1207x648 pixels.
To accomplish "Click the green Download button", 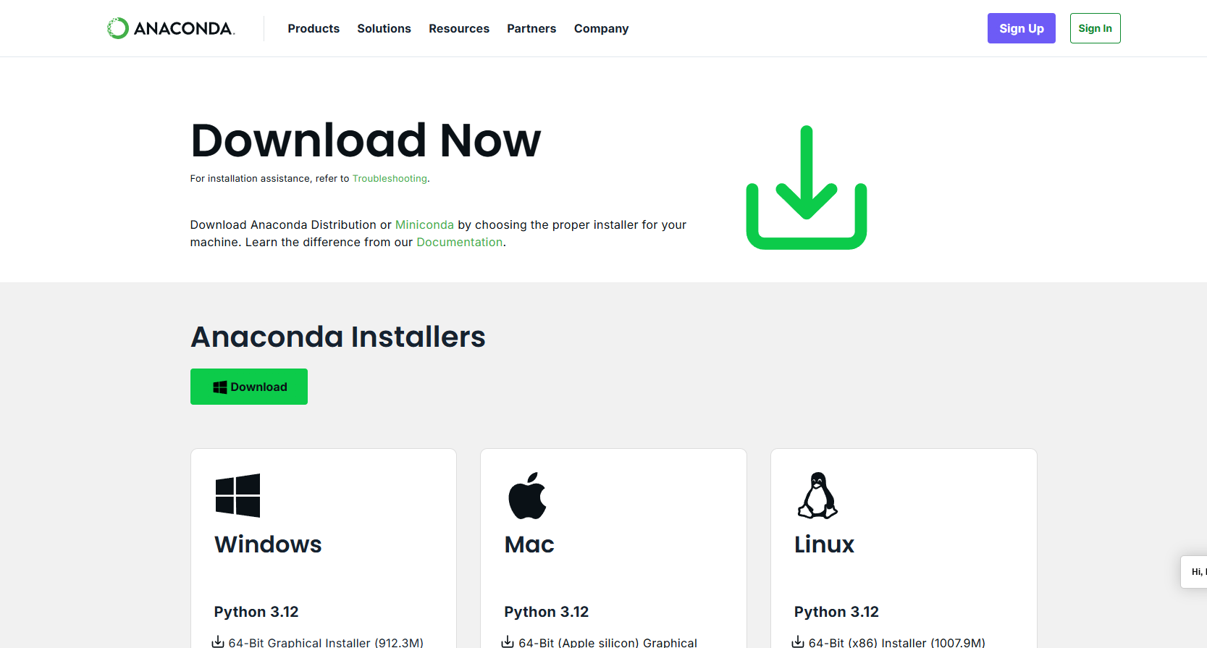I will coord(249,387).
